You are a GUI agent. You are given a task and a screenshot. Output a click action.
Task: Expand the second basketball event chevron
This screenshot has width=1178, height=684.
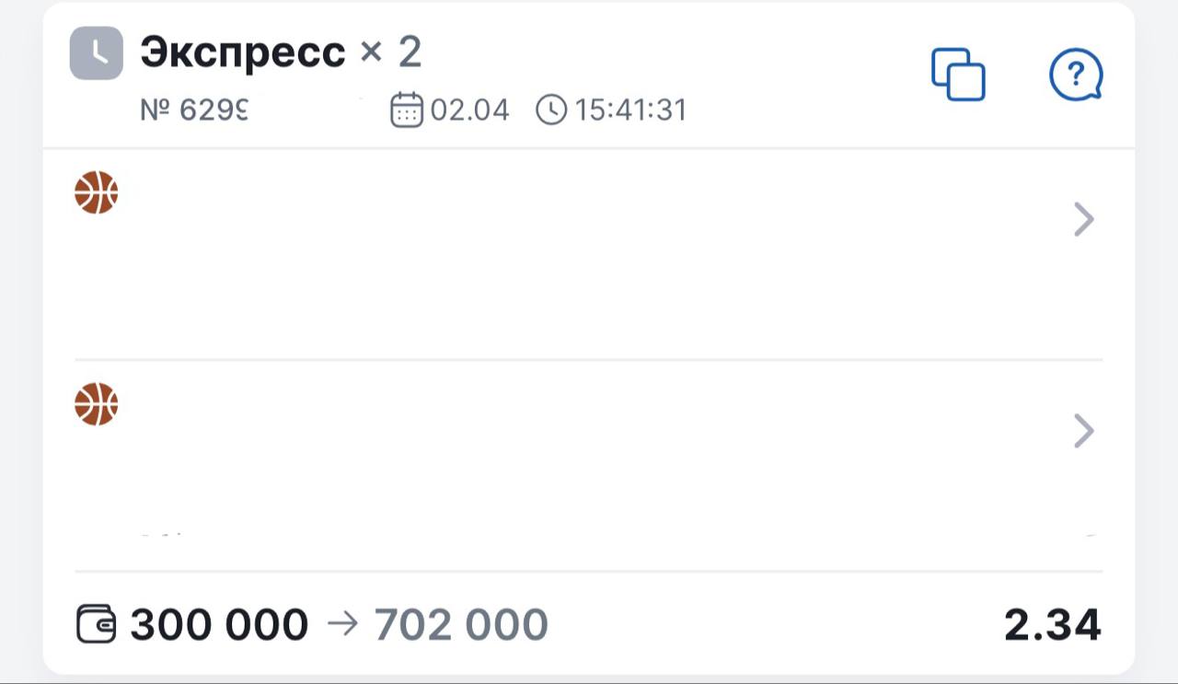click(1084, 431)
